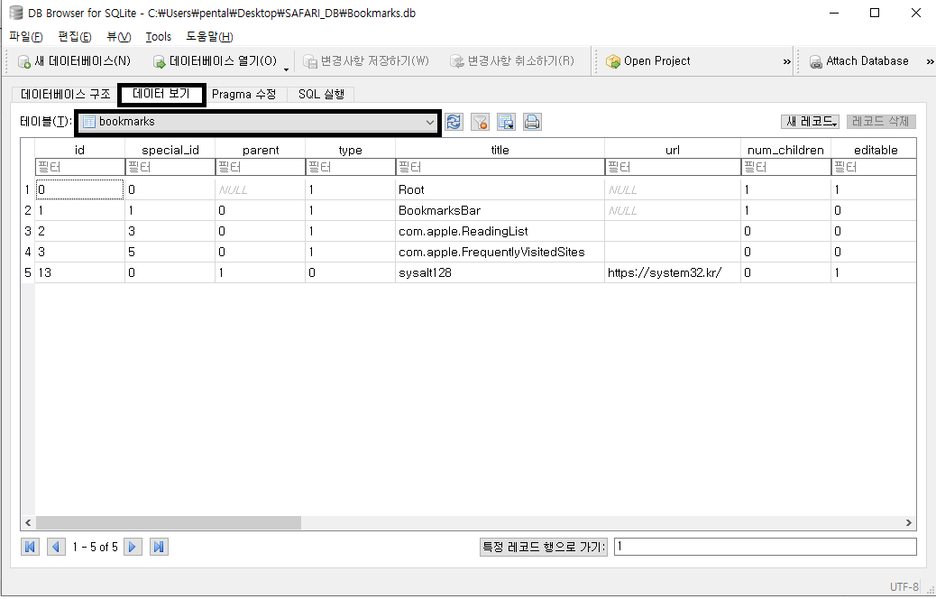Click 데이터베이스 열기(O) toolbar button
936x599 pixels.
215,61
